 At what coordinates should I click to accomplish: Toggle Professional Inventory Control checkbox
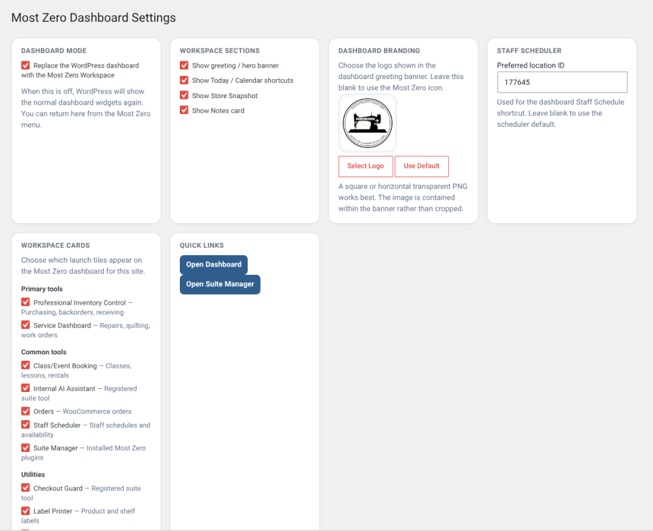[26, 302]
